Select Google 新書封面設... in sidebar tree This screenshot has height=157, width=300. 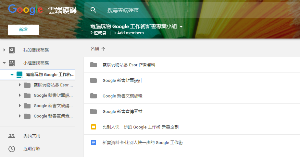(x=53, y=95)
